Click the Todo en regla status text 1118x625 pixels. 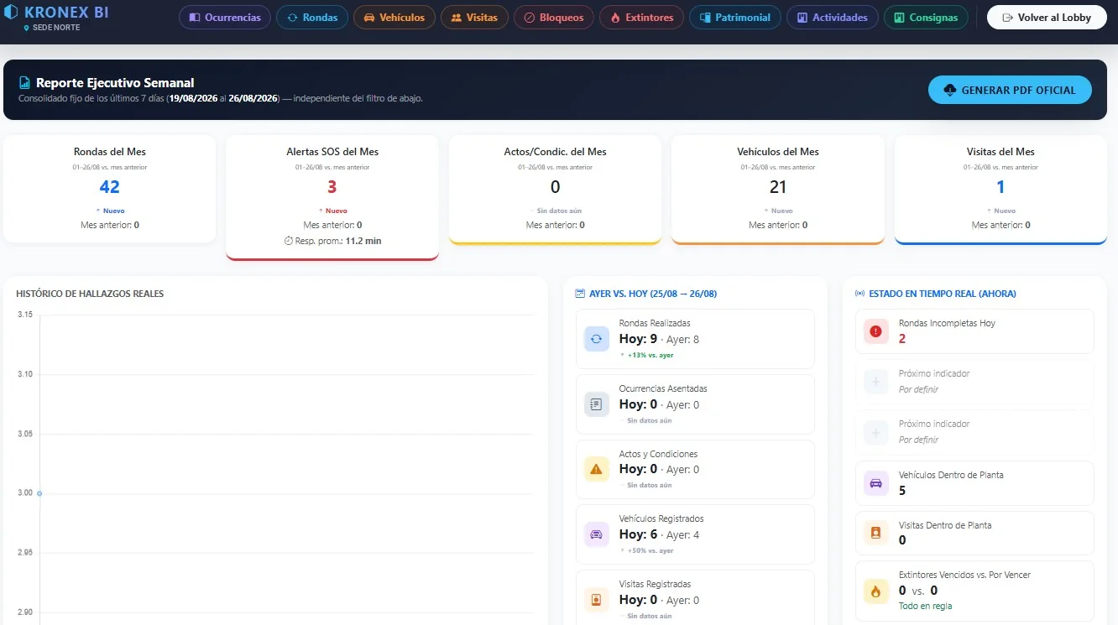[x=925, y=606]
